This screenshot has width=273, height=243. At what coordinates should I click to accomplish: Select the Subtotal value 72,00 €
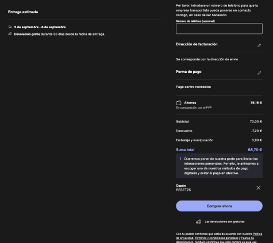point(256,122)
